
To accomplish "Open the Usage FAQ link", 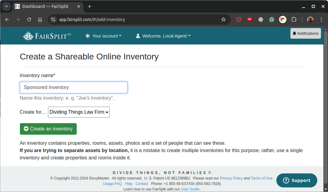I will (x=112, y=184).
